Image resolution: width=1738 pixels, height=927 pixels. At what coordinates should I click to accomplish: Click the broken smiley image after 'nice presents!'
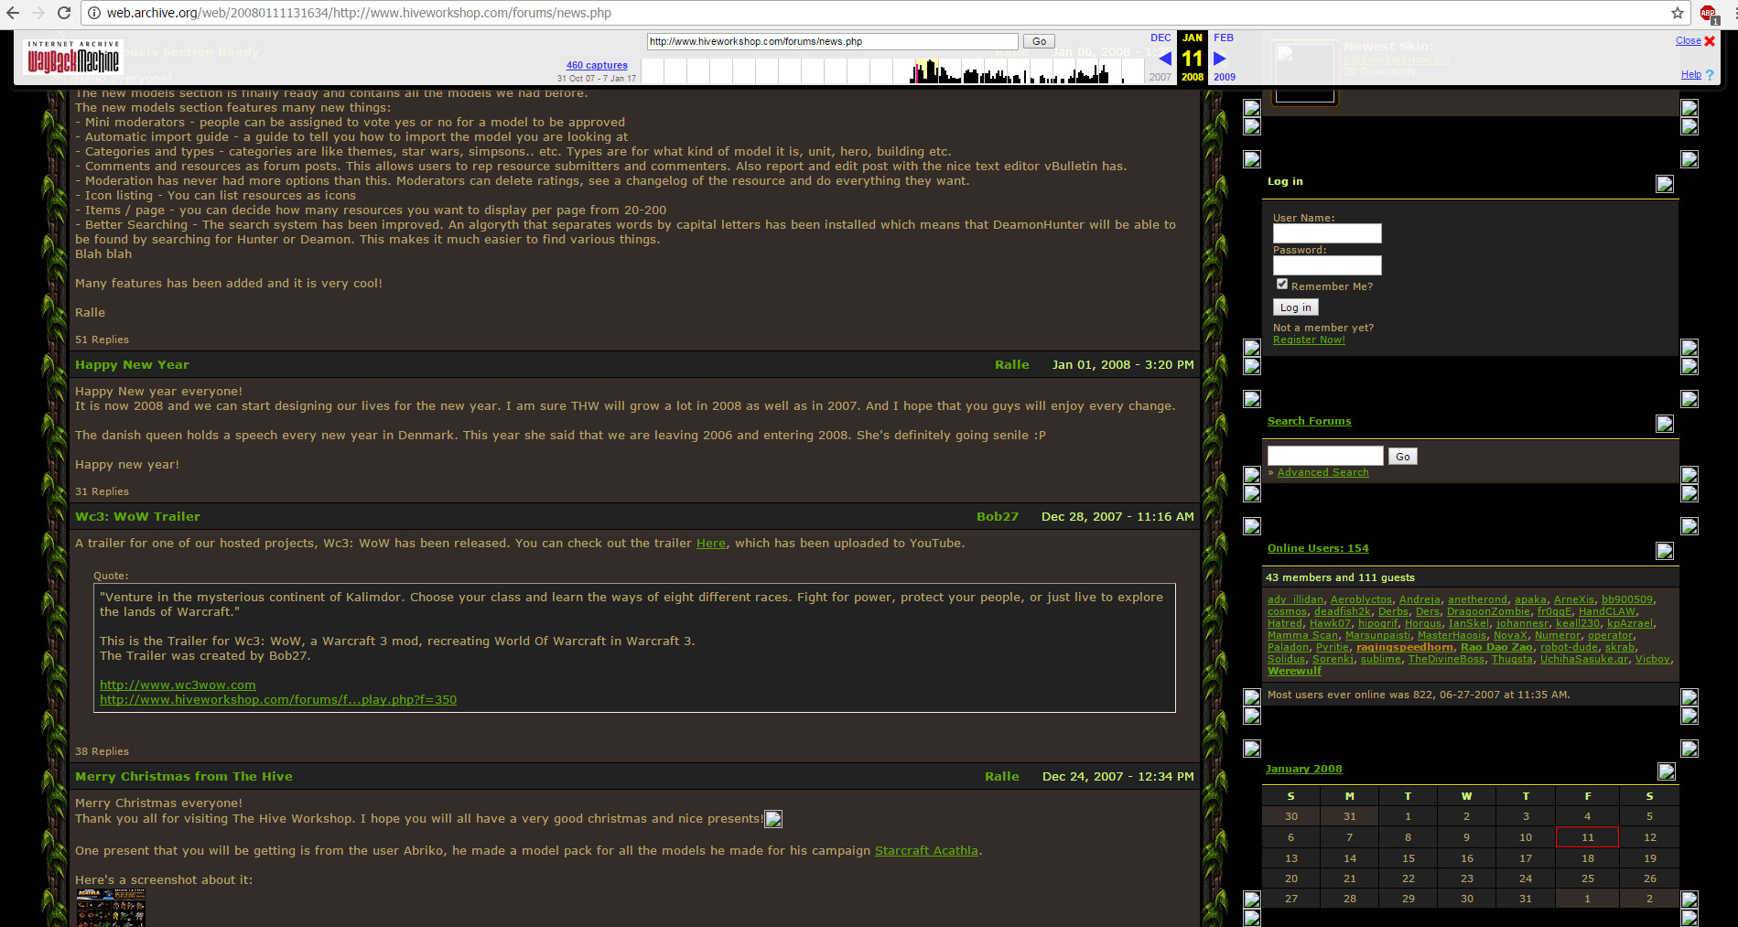point(773,819)
